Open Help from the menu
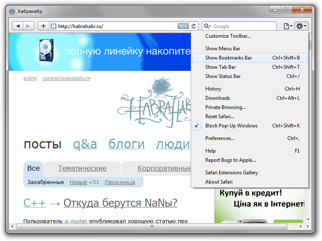322x241 pixels. (250, 151)
